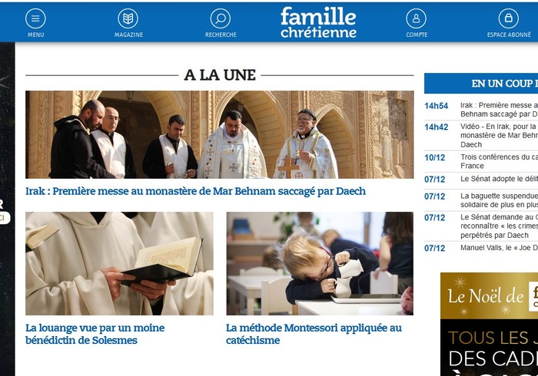Open the Compte user icon

(417, 18)
